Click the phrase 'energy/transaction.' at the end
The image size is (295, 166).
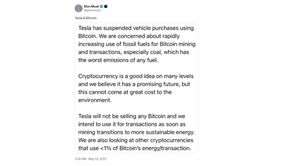pos(167,148)
